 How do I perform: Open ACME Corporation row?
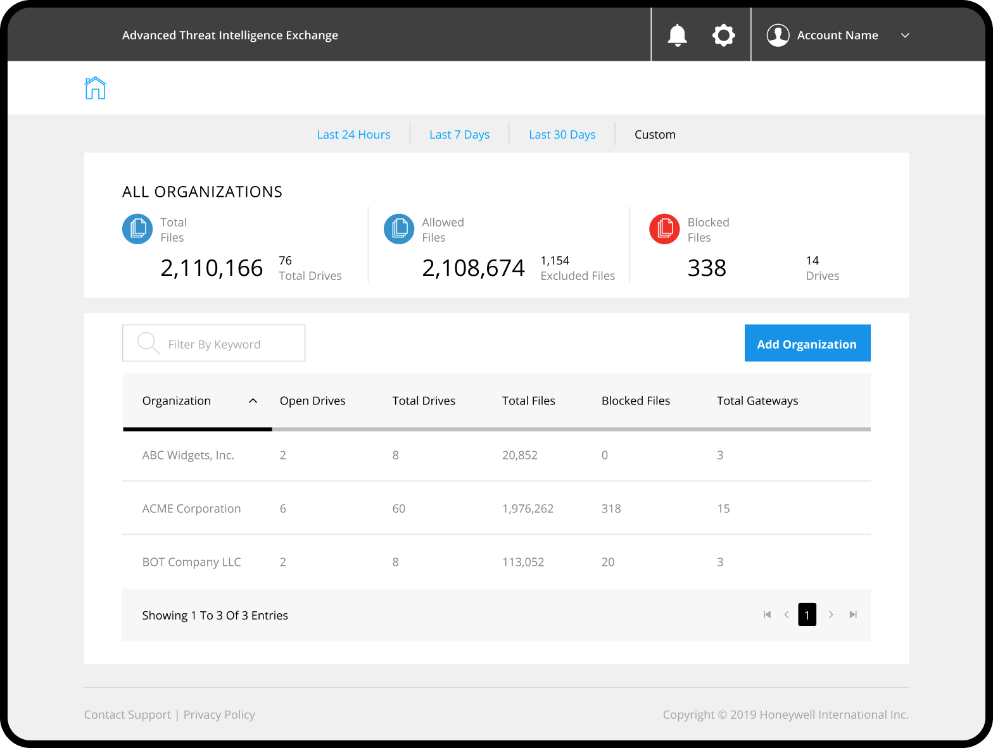(x=496, y=508)
